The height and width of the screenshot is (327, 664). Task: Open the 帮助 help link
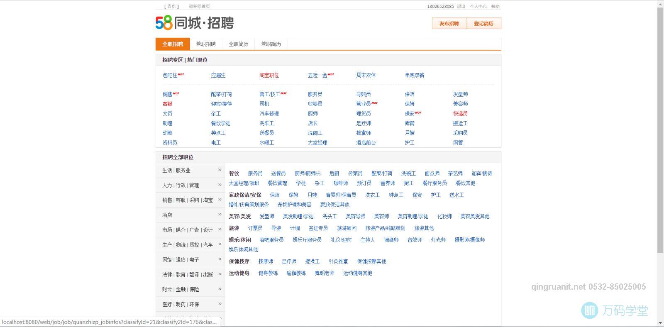pyautogui.click(x=495, y=7)
